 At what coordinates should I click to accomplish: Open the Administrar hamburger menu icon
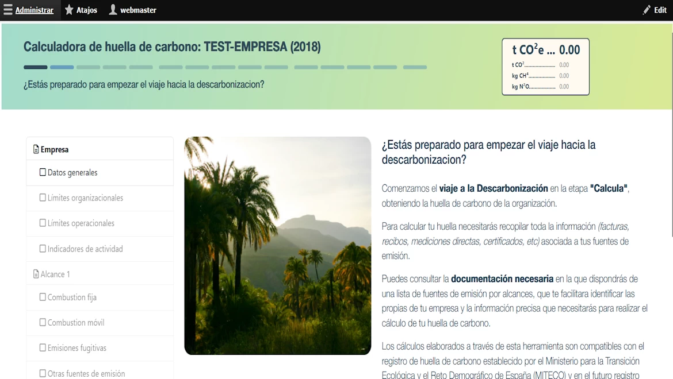tap(7, 10)
